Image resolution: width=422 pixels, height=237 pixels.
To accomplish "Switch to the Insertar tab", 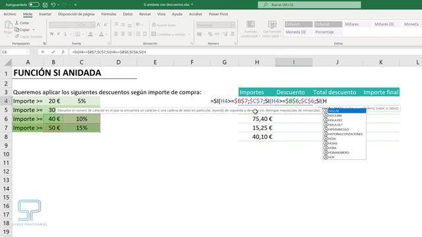I will pos(45,14).
